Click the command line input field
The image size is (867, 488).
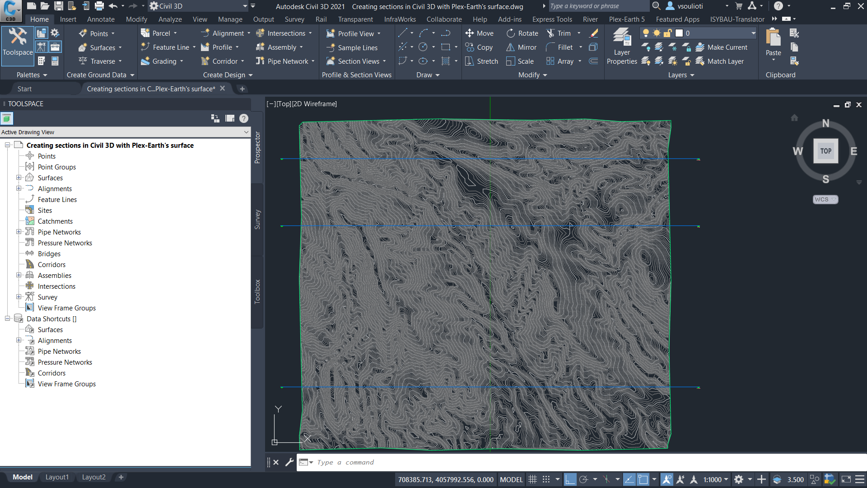pos(582,462)
